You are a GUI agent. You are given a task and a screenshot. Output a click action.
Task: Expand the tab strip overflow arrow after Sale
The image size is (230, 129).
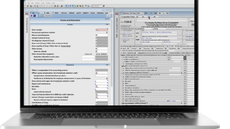pos(112,13)
